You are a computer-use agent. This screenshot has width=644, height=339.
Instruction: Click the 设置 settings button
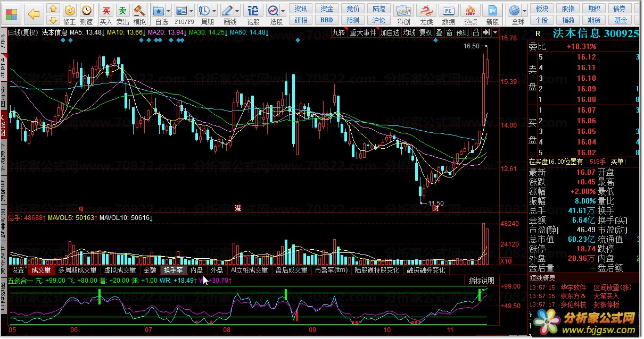point(18,270)
